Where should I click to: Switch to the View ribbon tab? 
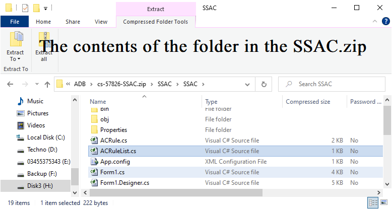(x=101, y=22)
